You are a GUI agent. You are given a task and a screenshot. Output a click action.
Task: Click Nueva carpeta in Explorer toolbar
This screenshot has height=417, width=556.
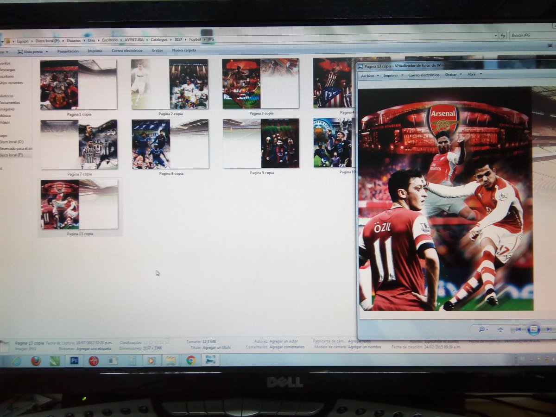tap(184, 50)
